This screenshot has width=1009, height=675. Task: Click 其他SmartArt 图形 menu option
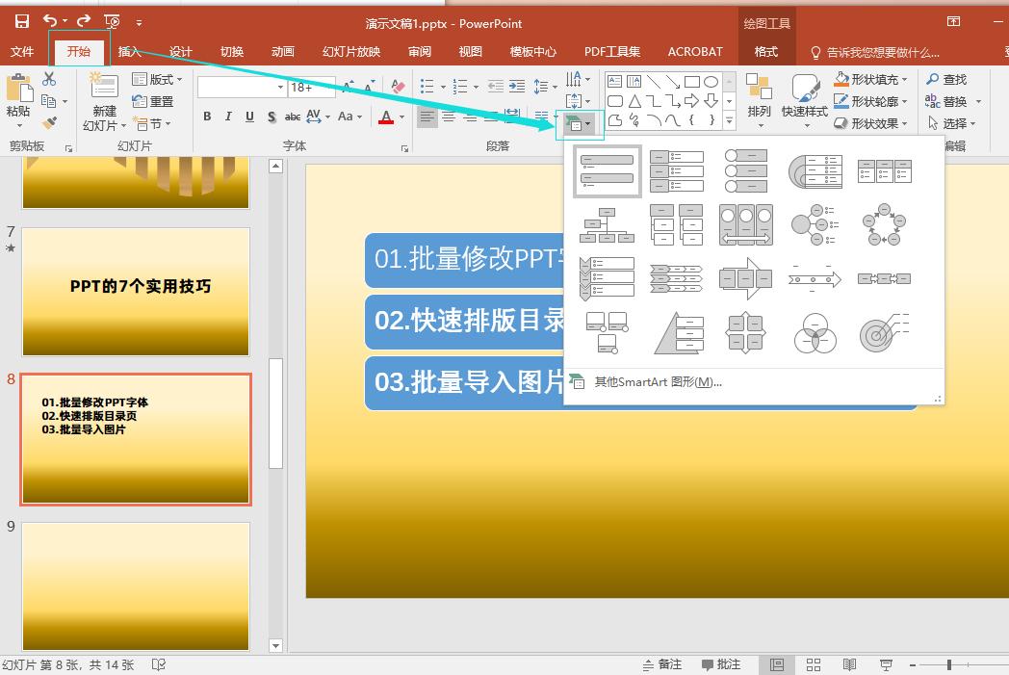[658, 382]
